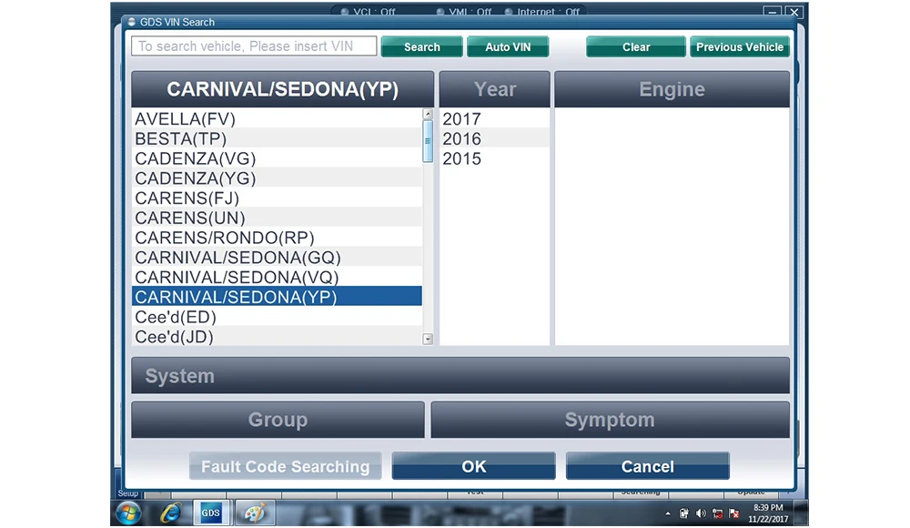Click the Auto VIN button
Screen dimensions: 910x528
[508, 47]
